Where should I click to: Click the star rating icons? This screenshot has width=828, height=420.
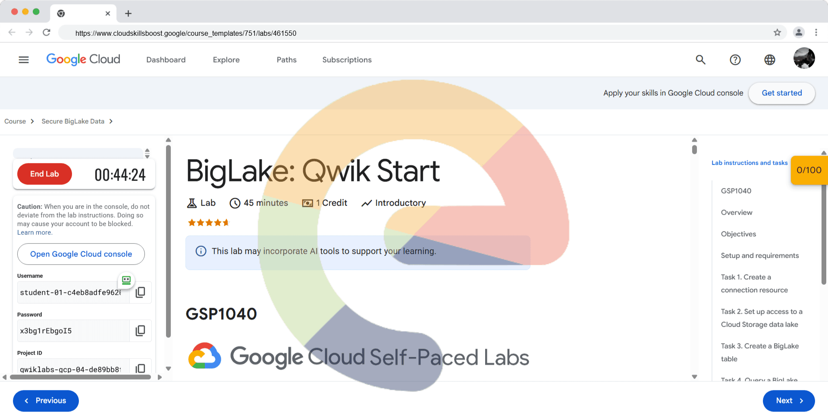point(209,223)
